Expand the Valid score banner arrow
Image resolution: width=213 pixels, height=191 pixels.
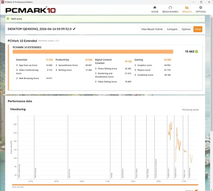(202, 19)
